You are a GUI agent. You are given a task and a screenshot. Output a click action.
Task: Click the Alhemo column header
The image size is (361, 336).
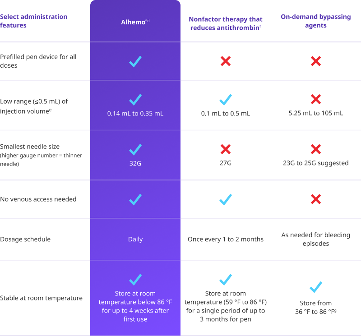[135, 22]
